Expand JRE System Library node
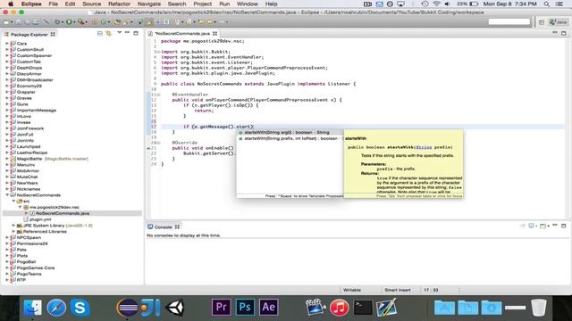The image size is (572, 321). pos(13,226)
